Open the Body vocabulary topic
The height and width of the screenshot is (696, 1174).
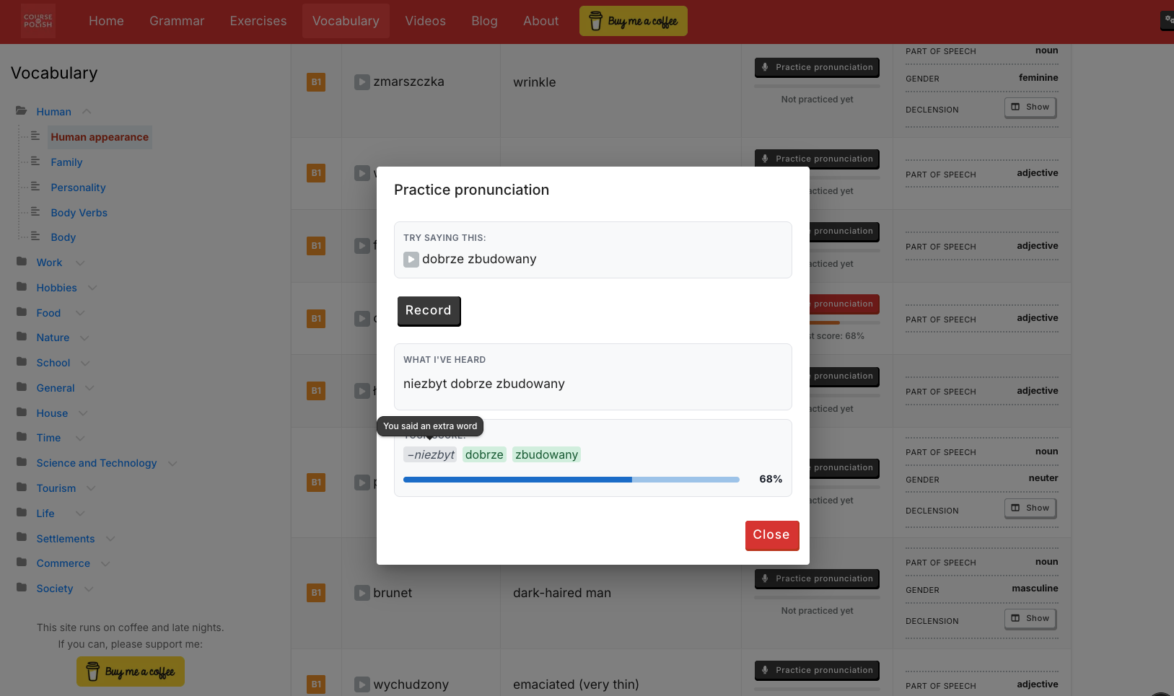coord(63,237)
